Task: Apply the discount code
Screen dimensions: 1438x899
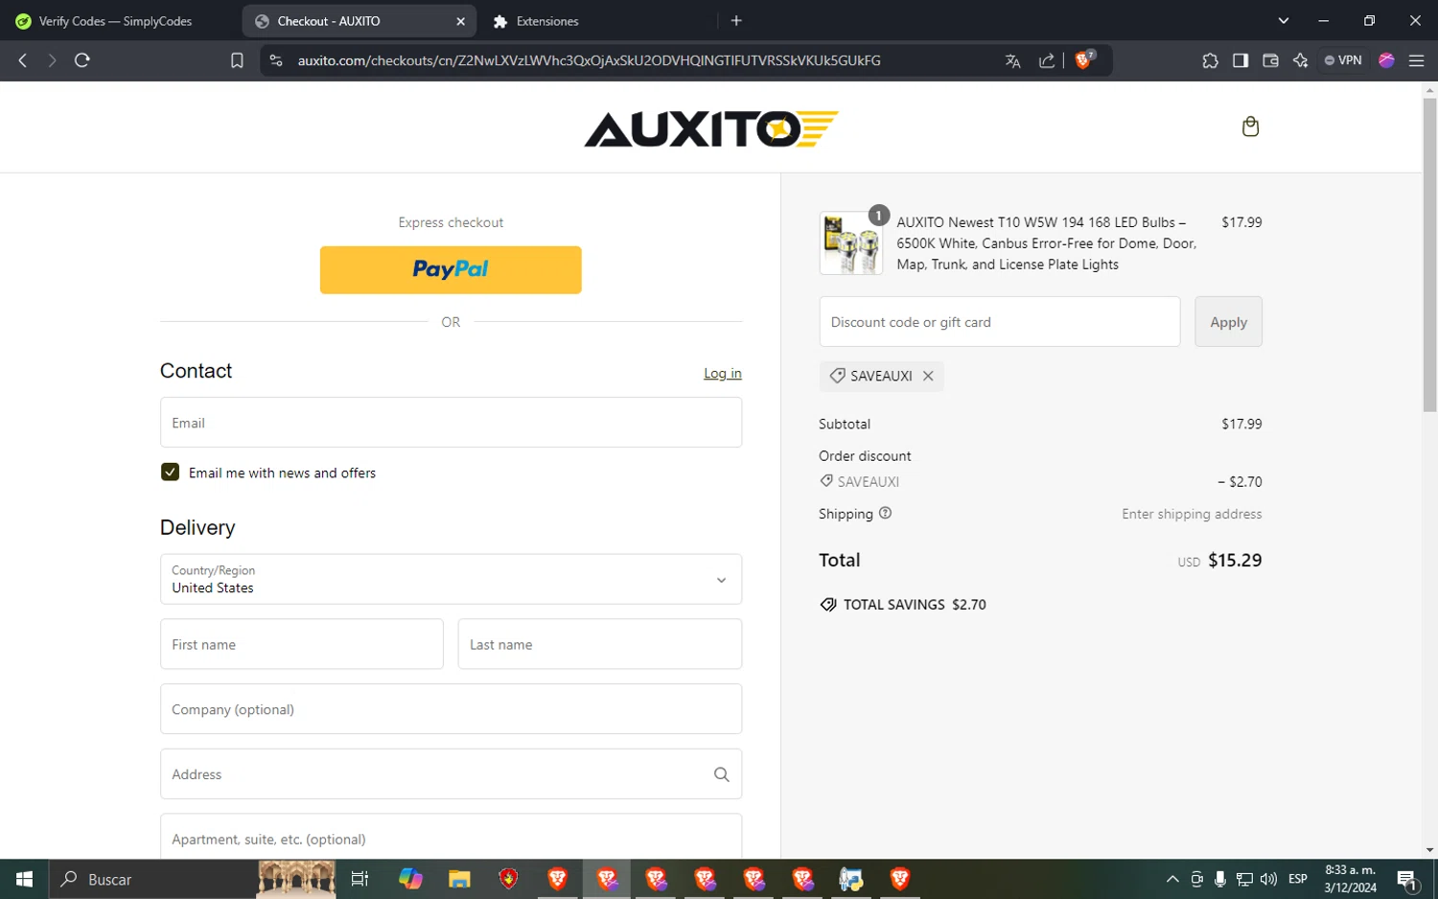Action: [x=1228, y=322]
